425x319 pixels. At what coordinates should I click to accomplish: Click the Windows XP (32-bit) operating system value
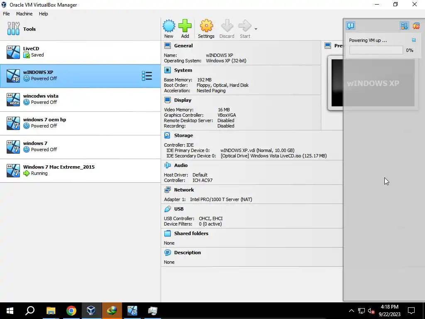226,61
